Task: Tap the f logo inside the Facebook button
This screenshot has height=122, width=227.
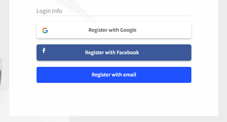Action: [44, 51]
